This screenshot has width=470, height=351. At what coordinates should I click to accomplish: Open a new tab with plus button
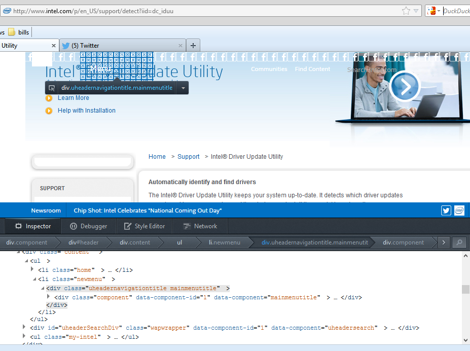pos(193,46)
